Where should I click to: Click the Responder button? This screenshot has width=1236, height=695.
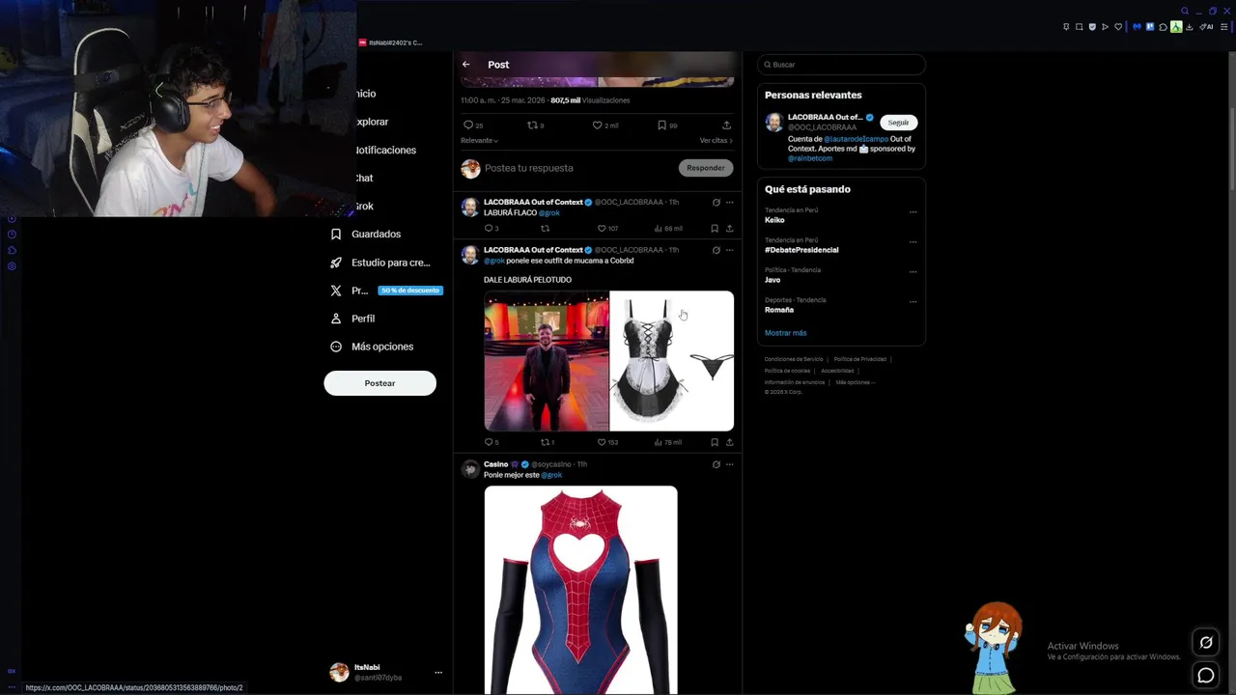click(x=706, y=168)
